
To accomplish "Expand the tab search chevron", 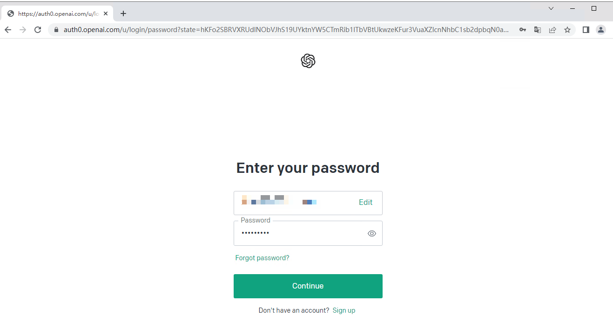I will point(551,8).
